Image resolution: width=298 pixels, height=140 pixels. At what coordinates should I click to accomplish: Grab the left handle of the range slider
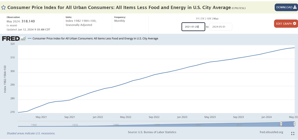[x=281, y=124]
